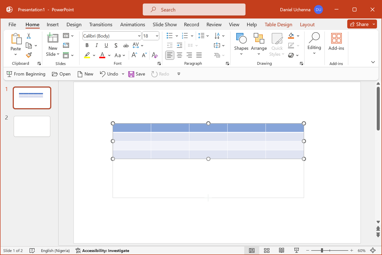Open the font size dropdown
This screenshot has width=382, height=255.
tap(157, 36)
